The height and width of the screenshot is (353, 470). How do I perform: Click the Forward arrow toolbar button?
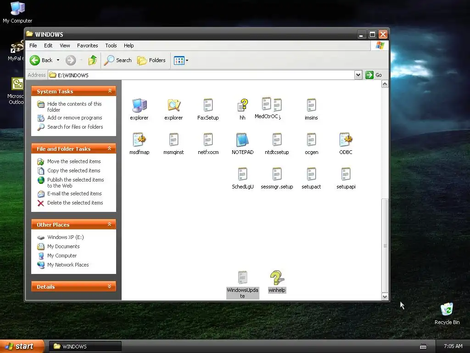(x=71, y=60)
